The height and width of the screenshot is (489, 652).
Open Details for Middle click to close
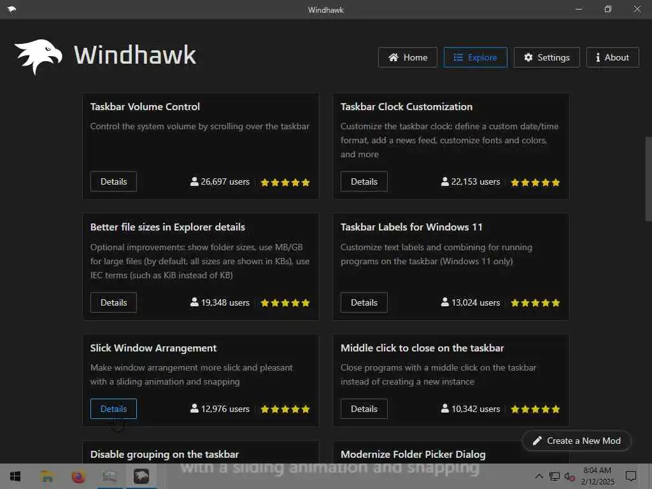point(364,409)
